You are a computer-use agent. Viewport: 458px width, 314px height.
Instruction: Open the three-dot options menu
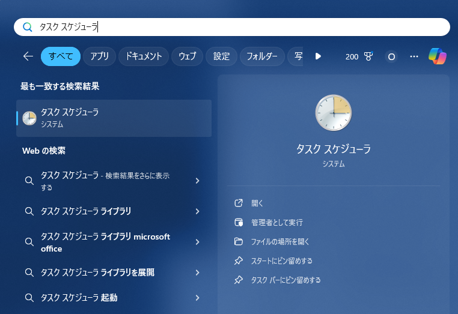tap(414, 56)
